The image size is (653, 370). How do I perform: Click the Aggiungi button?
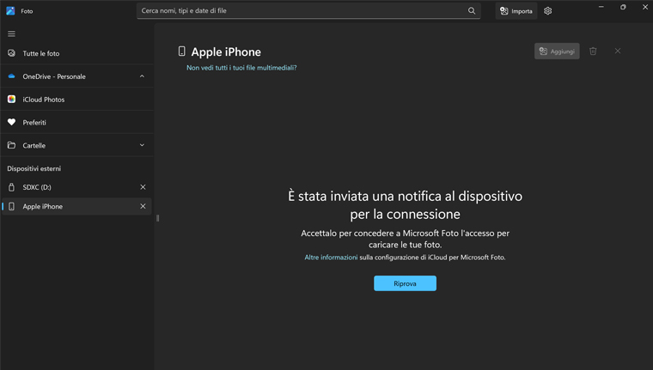click(557, 52)
